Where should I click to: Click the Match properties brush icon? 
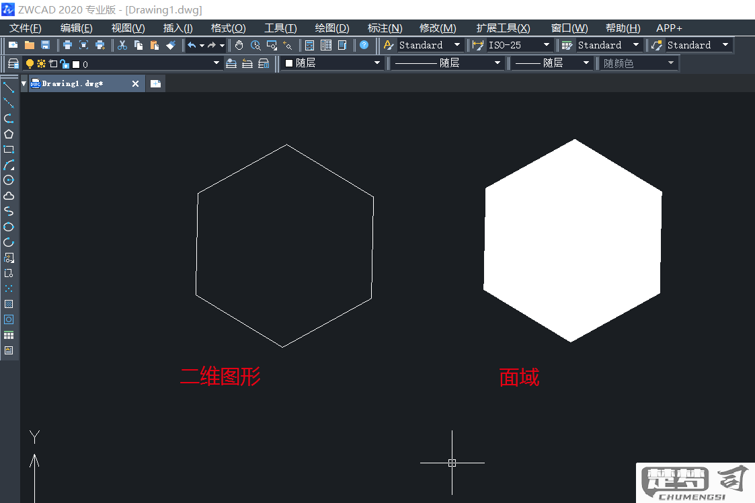point(171,45)
